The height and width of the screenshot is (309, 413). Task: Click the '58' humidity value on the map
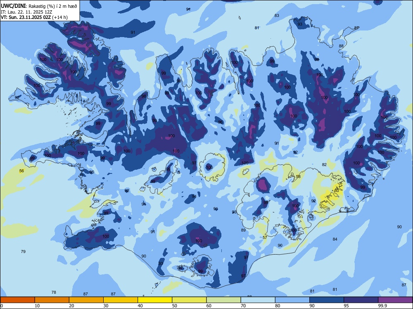click(298, 177)
